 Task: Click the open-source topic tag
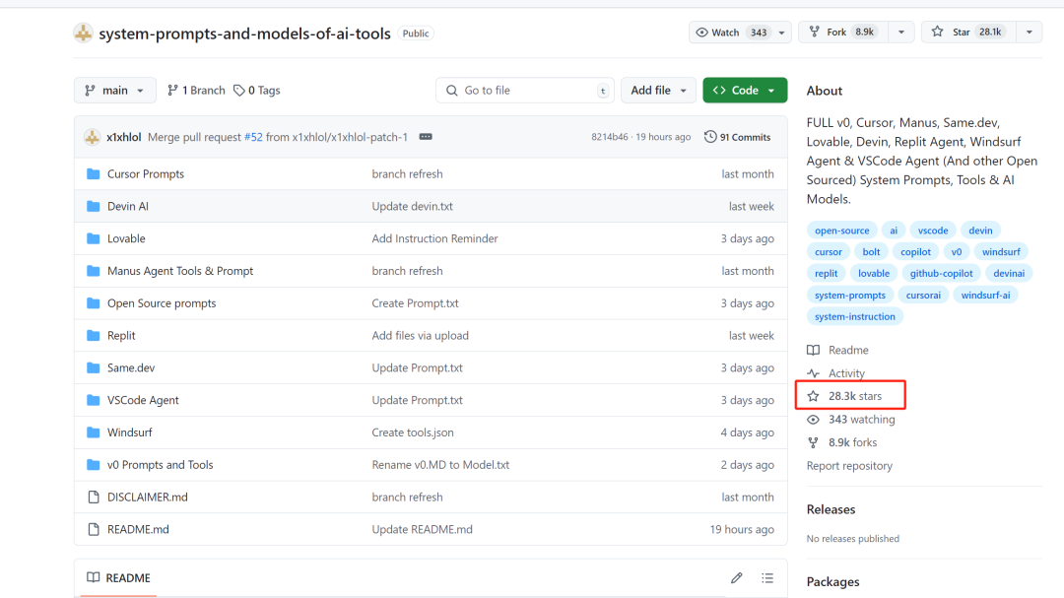[x=841, y=231]
